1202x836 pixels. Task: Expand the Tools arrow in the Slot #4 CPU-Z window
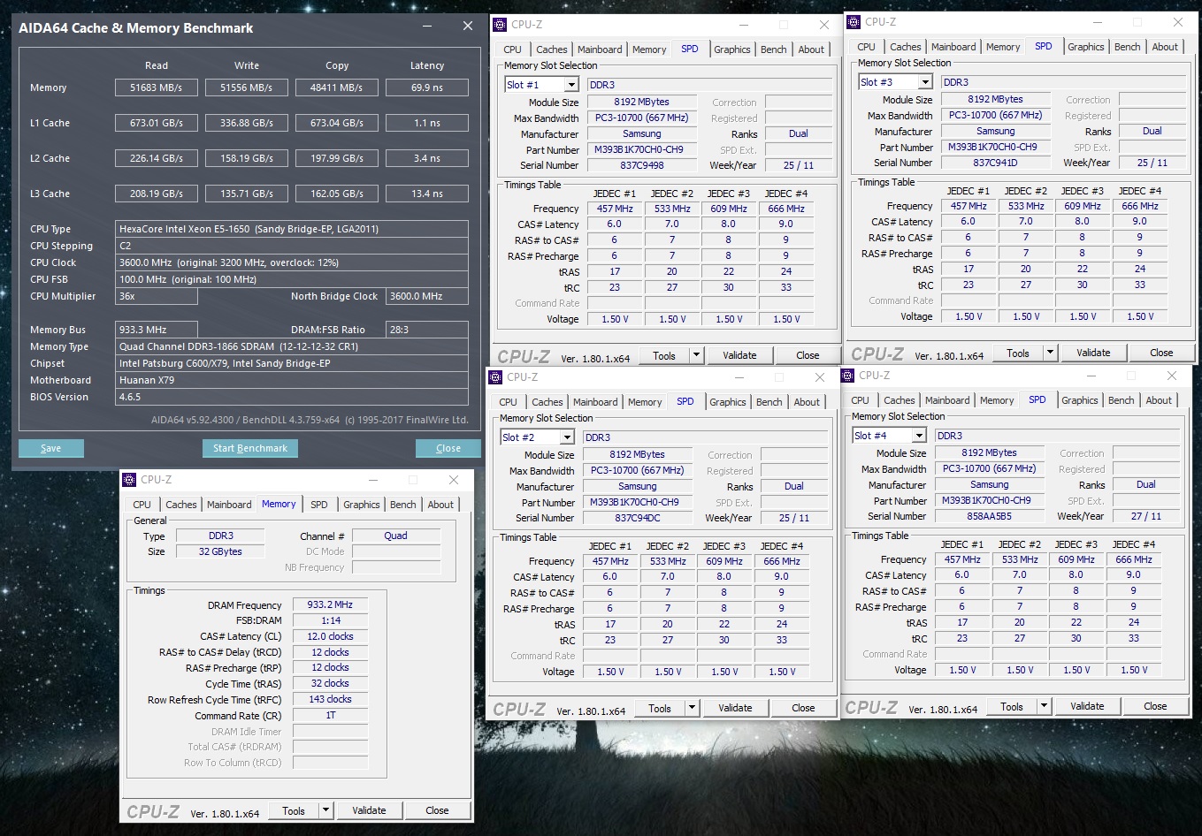1044,706
